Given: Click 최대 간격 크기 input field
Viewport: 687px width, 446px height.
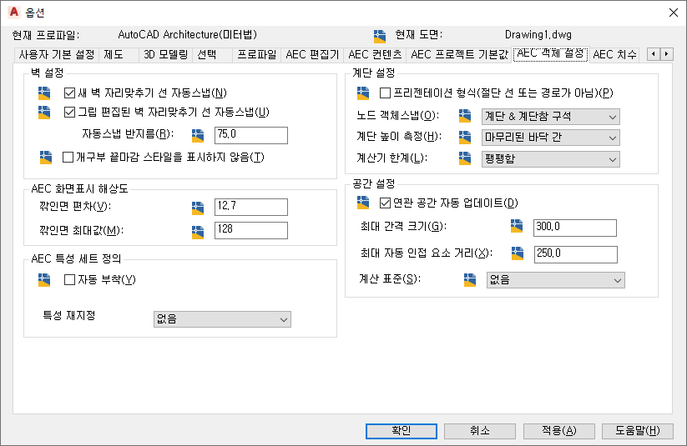Looking at the screenshot, I should [575, 228].
